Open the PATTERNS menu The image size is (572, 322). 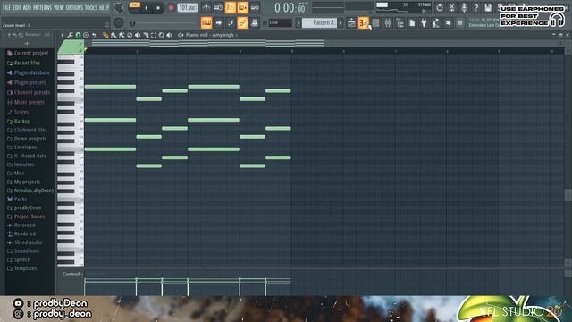(x=42, y=7)
